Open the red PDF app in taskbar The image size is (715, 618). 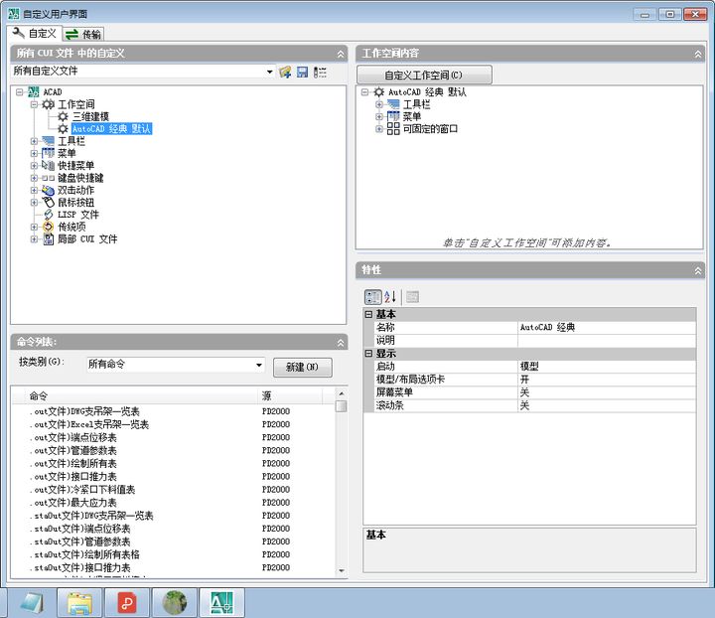pyautogui.click(x=127, y=602)
